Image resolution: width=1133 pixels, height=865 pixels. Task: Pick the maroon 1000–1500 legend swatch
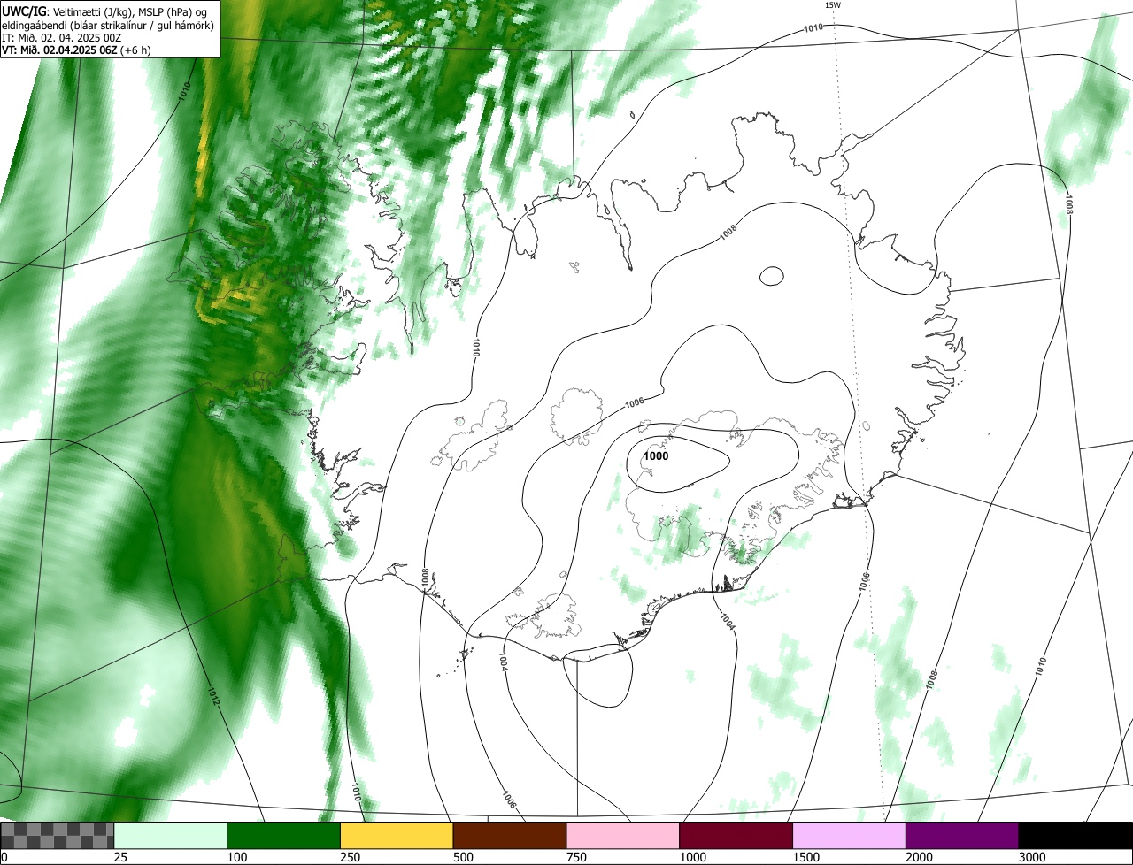[x=736, y=836]
